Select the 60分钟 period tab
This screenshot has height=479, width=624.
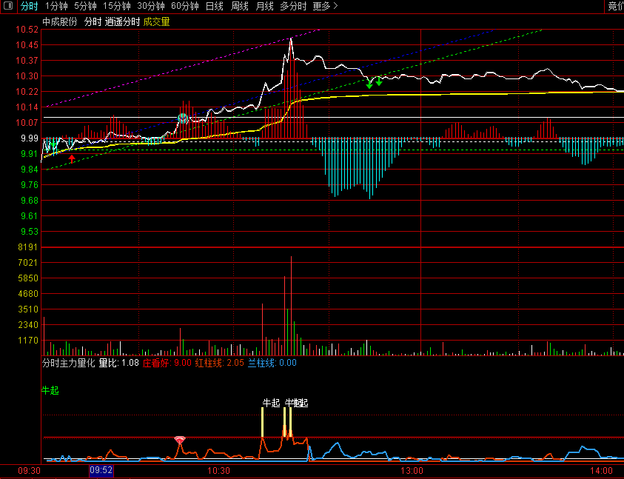coord(185,7)
